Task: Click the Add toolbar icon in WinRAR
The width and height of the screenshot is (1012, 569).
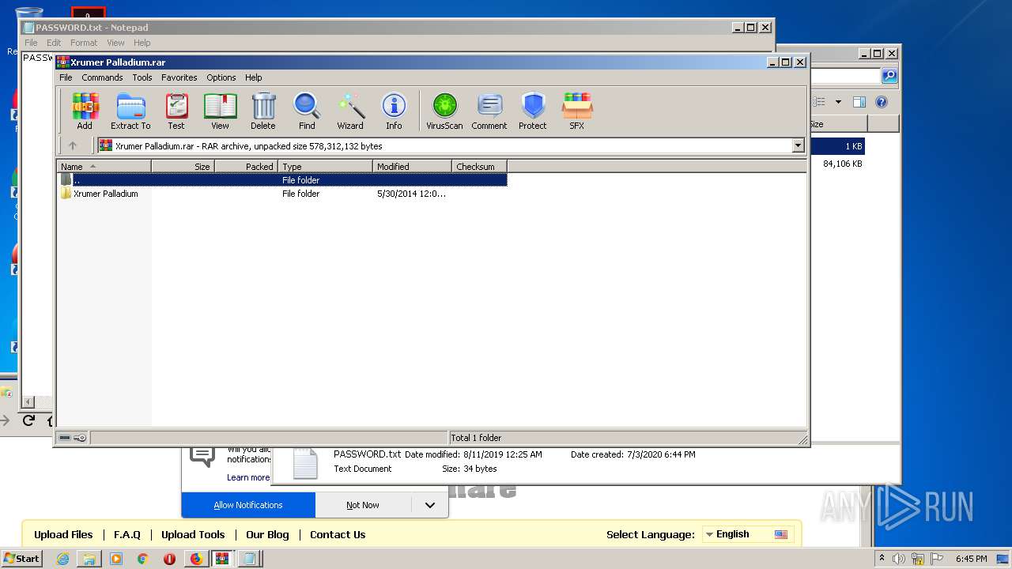Action: (85, 111)
